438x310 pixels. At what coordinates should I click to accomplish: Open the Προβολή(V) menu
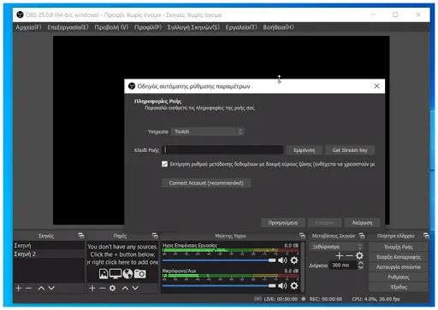tap(111, 27)
